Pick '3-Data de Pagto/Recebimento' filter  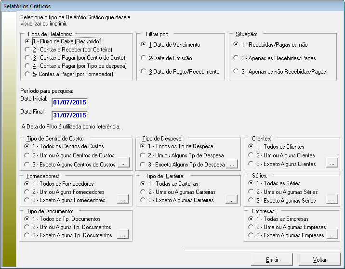[x=144, y=72]
